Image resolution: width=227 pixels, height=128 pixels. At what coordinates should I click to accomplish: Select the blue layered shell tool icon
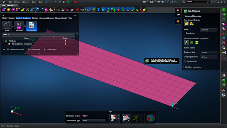[103, 10]
